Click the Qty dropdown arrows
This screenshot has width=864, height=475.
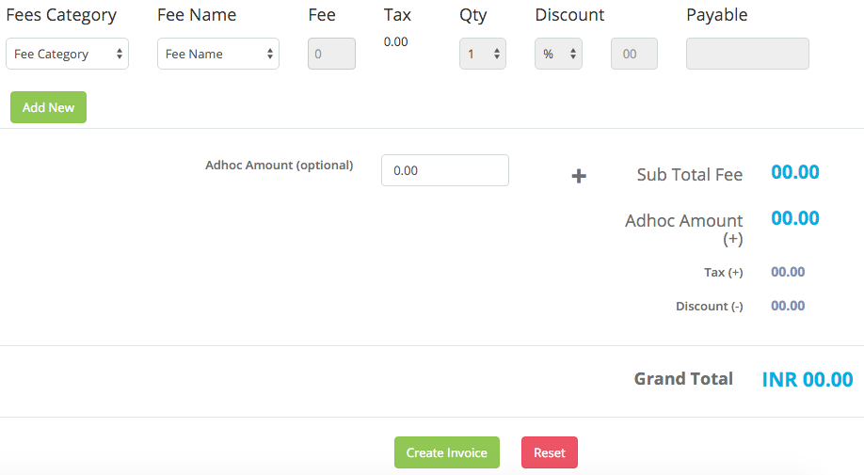[497, 54]
